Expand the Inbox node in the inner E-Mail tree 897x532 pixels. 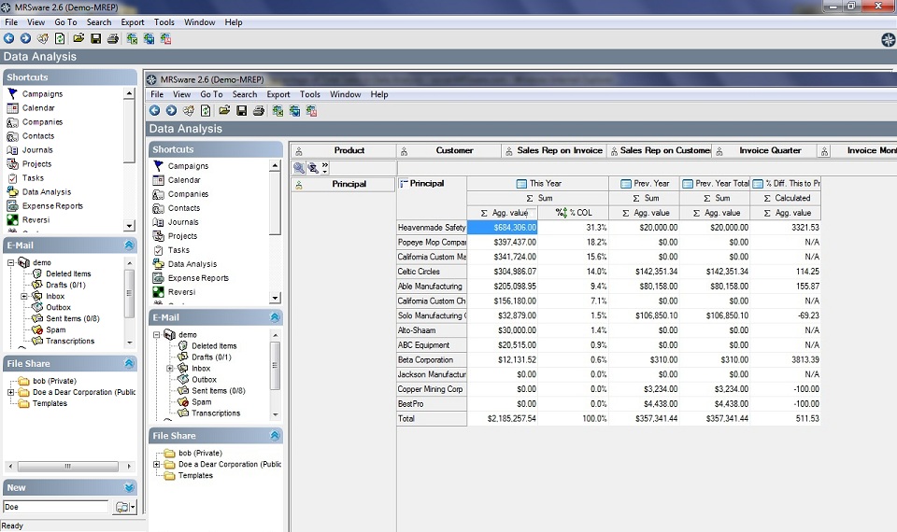tap(170, 368)
